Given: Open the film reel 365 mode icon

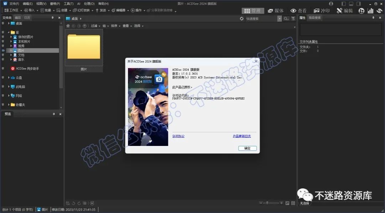Looking at the screenshot, I should click(361, 11).
